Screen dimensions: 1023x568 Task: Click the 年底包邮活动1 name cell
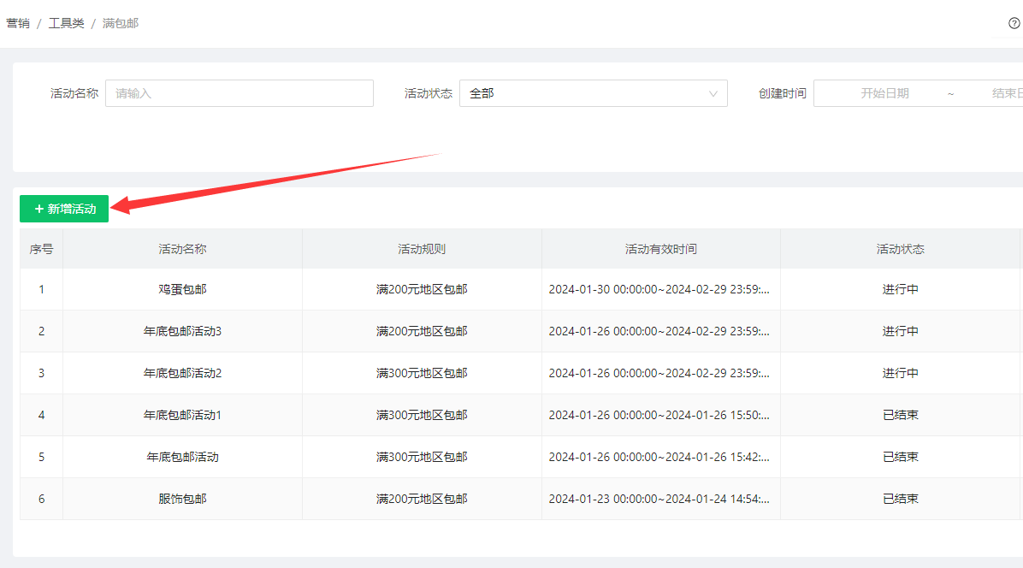tap(182, 415)
